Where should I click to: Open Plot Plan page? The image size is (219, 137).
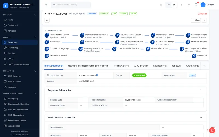click(x=19, y=53)
